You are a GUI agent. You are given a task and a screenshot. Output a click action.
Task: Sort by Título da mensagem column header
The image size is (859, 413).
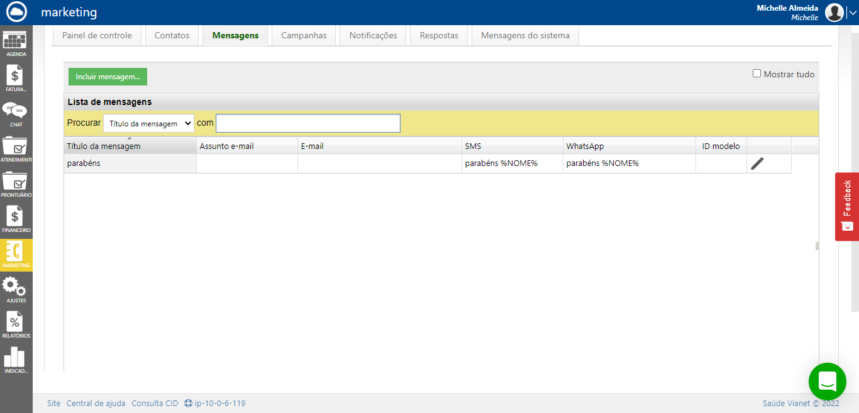[130, 146]
